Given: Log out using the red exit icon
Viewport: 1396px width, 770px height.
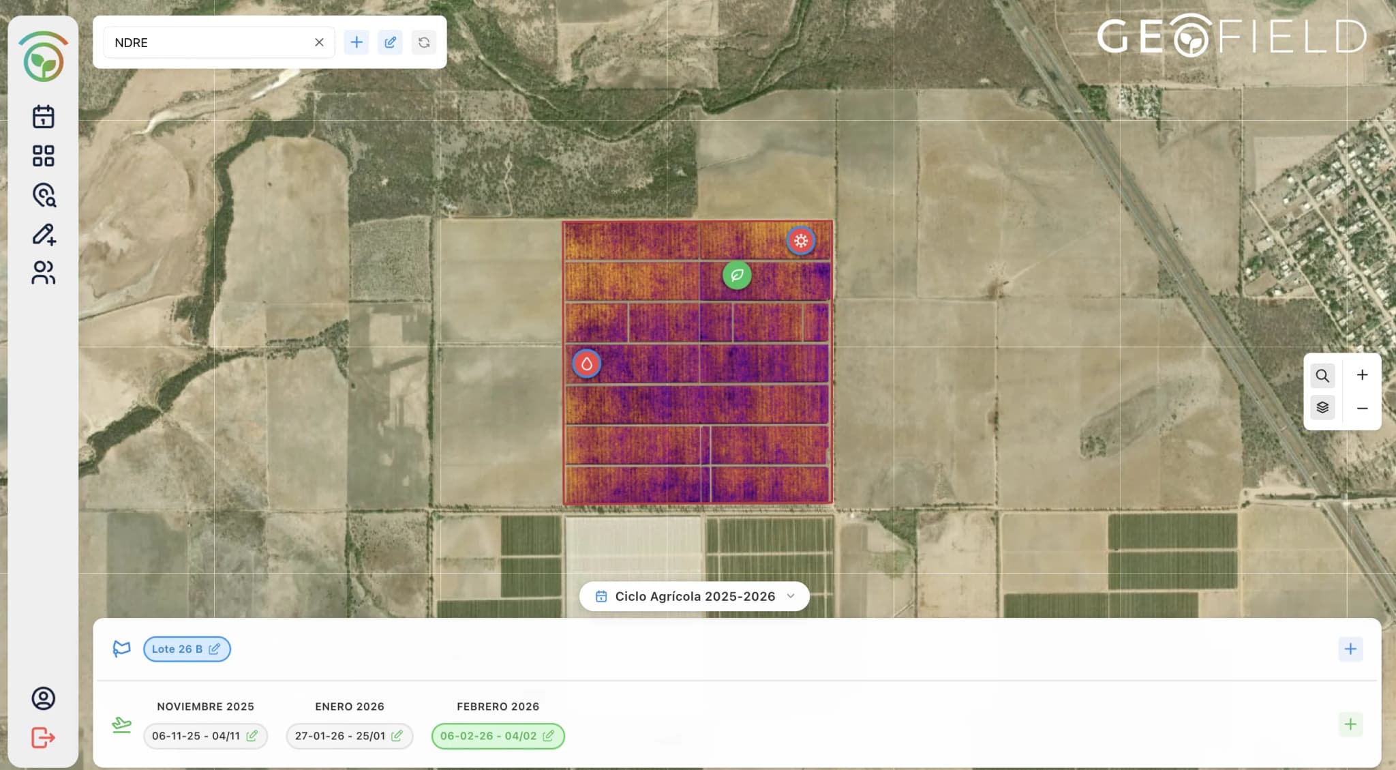Looking at the screenshot, I should click(42, 737).
